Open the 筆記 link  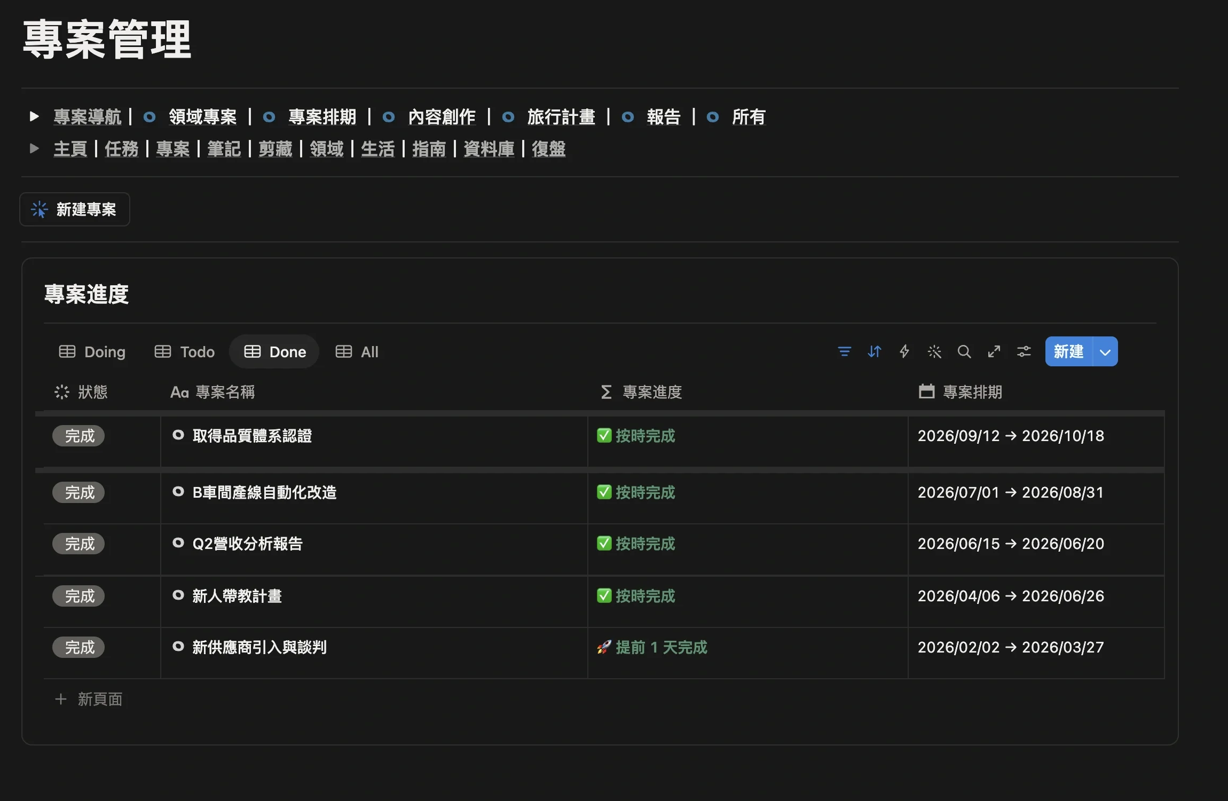[x=224, y=148]
